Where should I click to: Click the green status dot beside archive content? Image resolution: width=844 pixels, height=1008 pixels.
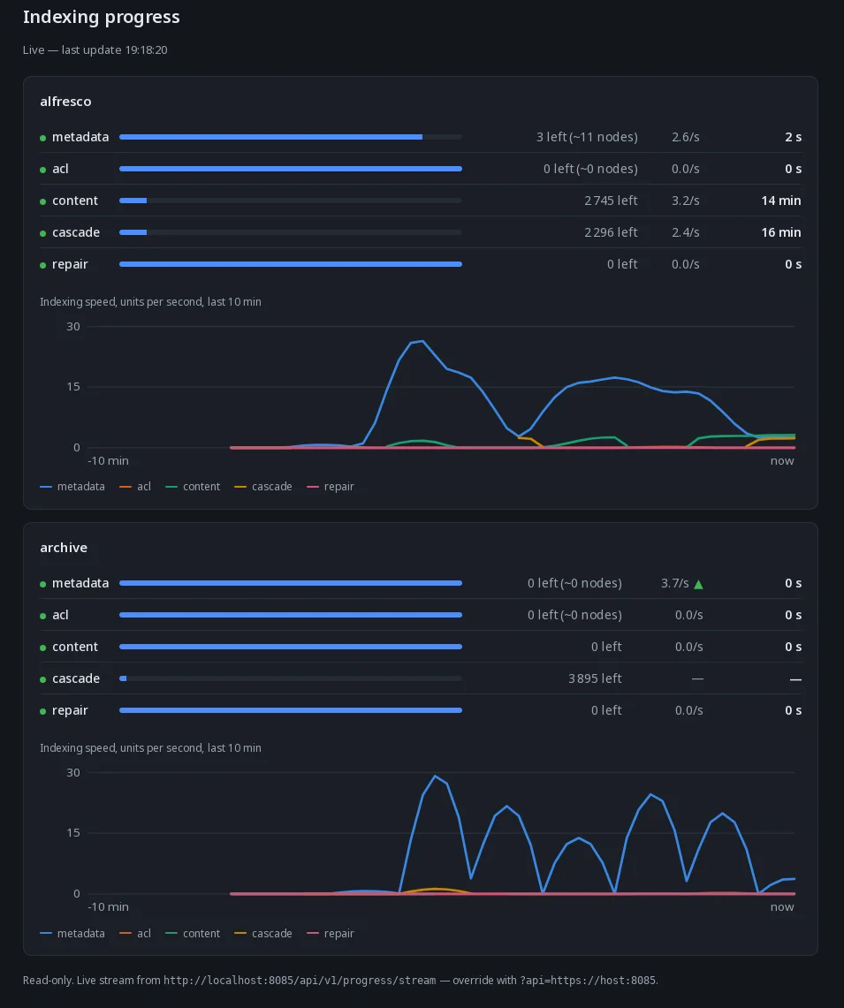pyautogui.click(x=43, y=648)
